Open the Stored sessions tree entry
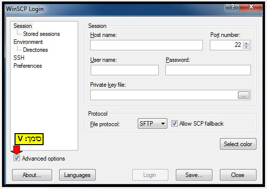 pos(42,34)
